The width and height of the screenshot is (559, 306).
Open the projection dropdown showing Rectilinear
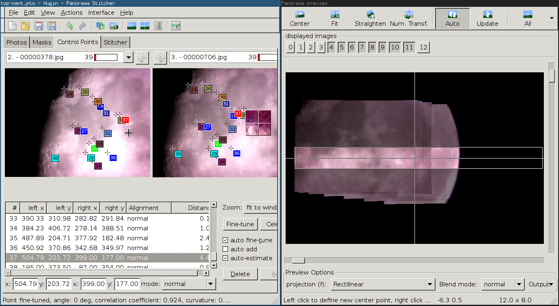(x=383, y=284)
